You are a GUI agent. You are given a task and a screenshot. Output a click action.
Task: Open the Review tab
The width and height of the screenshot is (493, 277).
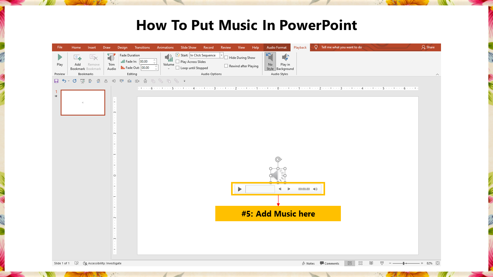click(226, 47)
